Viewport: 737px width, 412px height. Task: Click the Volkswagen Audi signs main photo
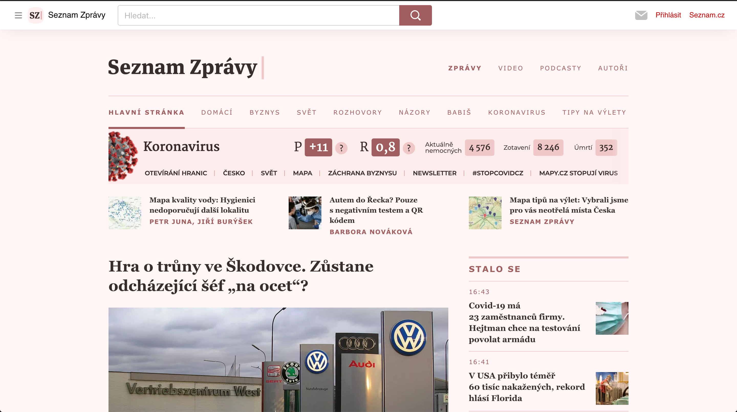click(278, 360)
